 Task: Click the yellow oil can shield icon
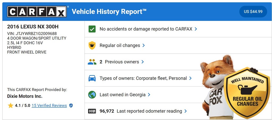point(92,45)
